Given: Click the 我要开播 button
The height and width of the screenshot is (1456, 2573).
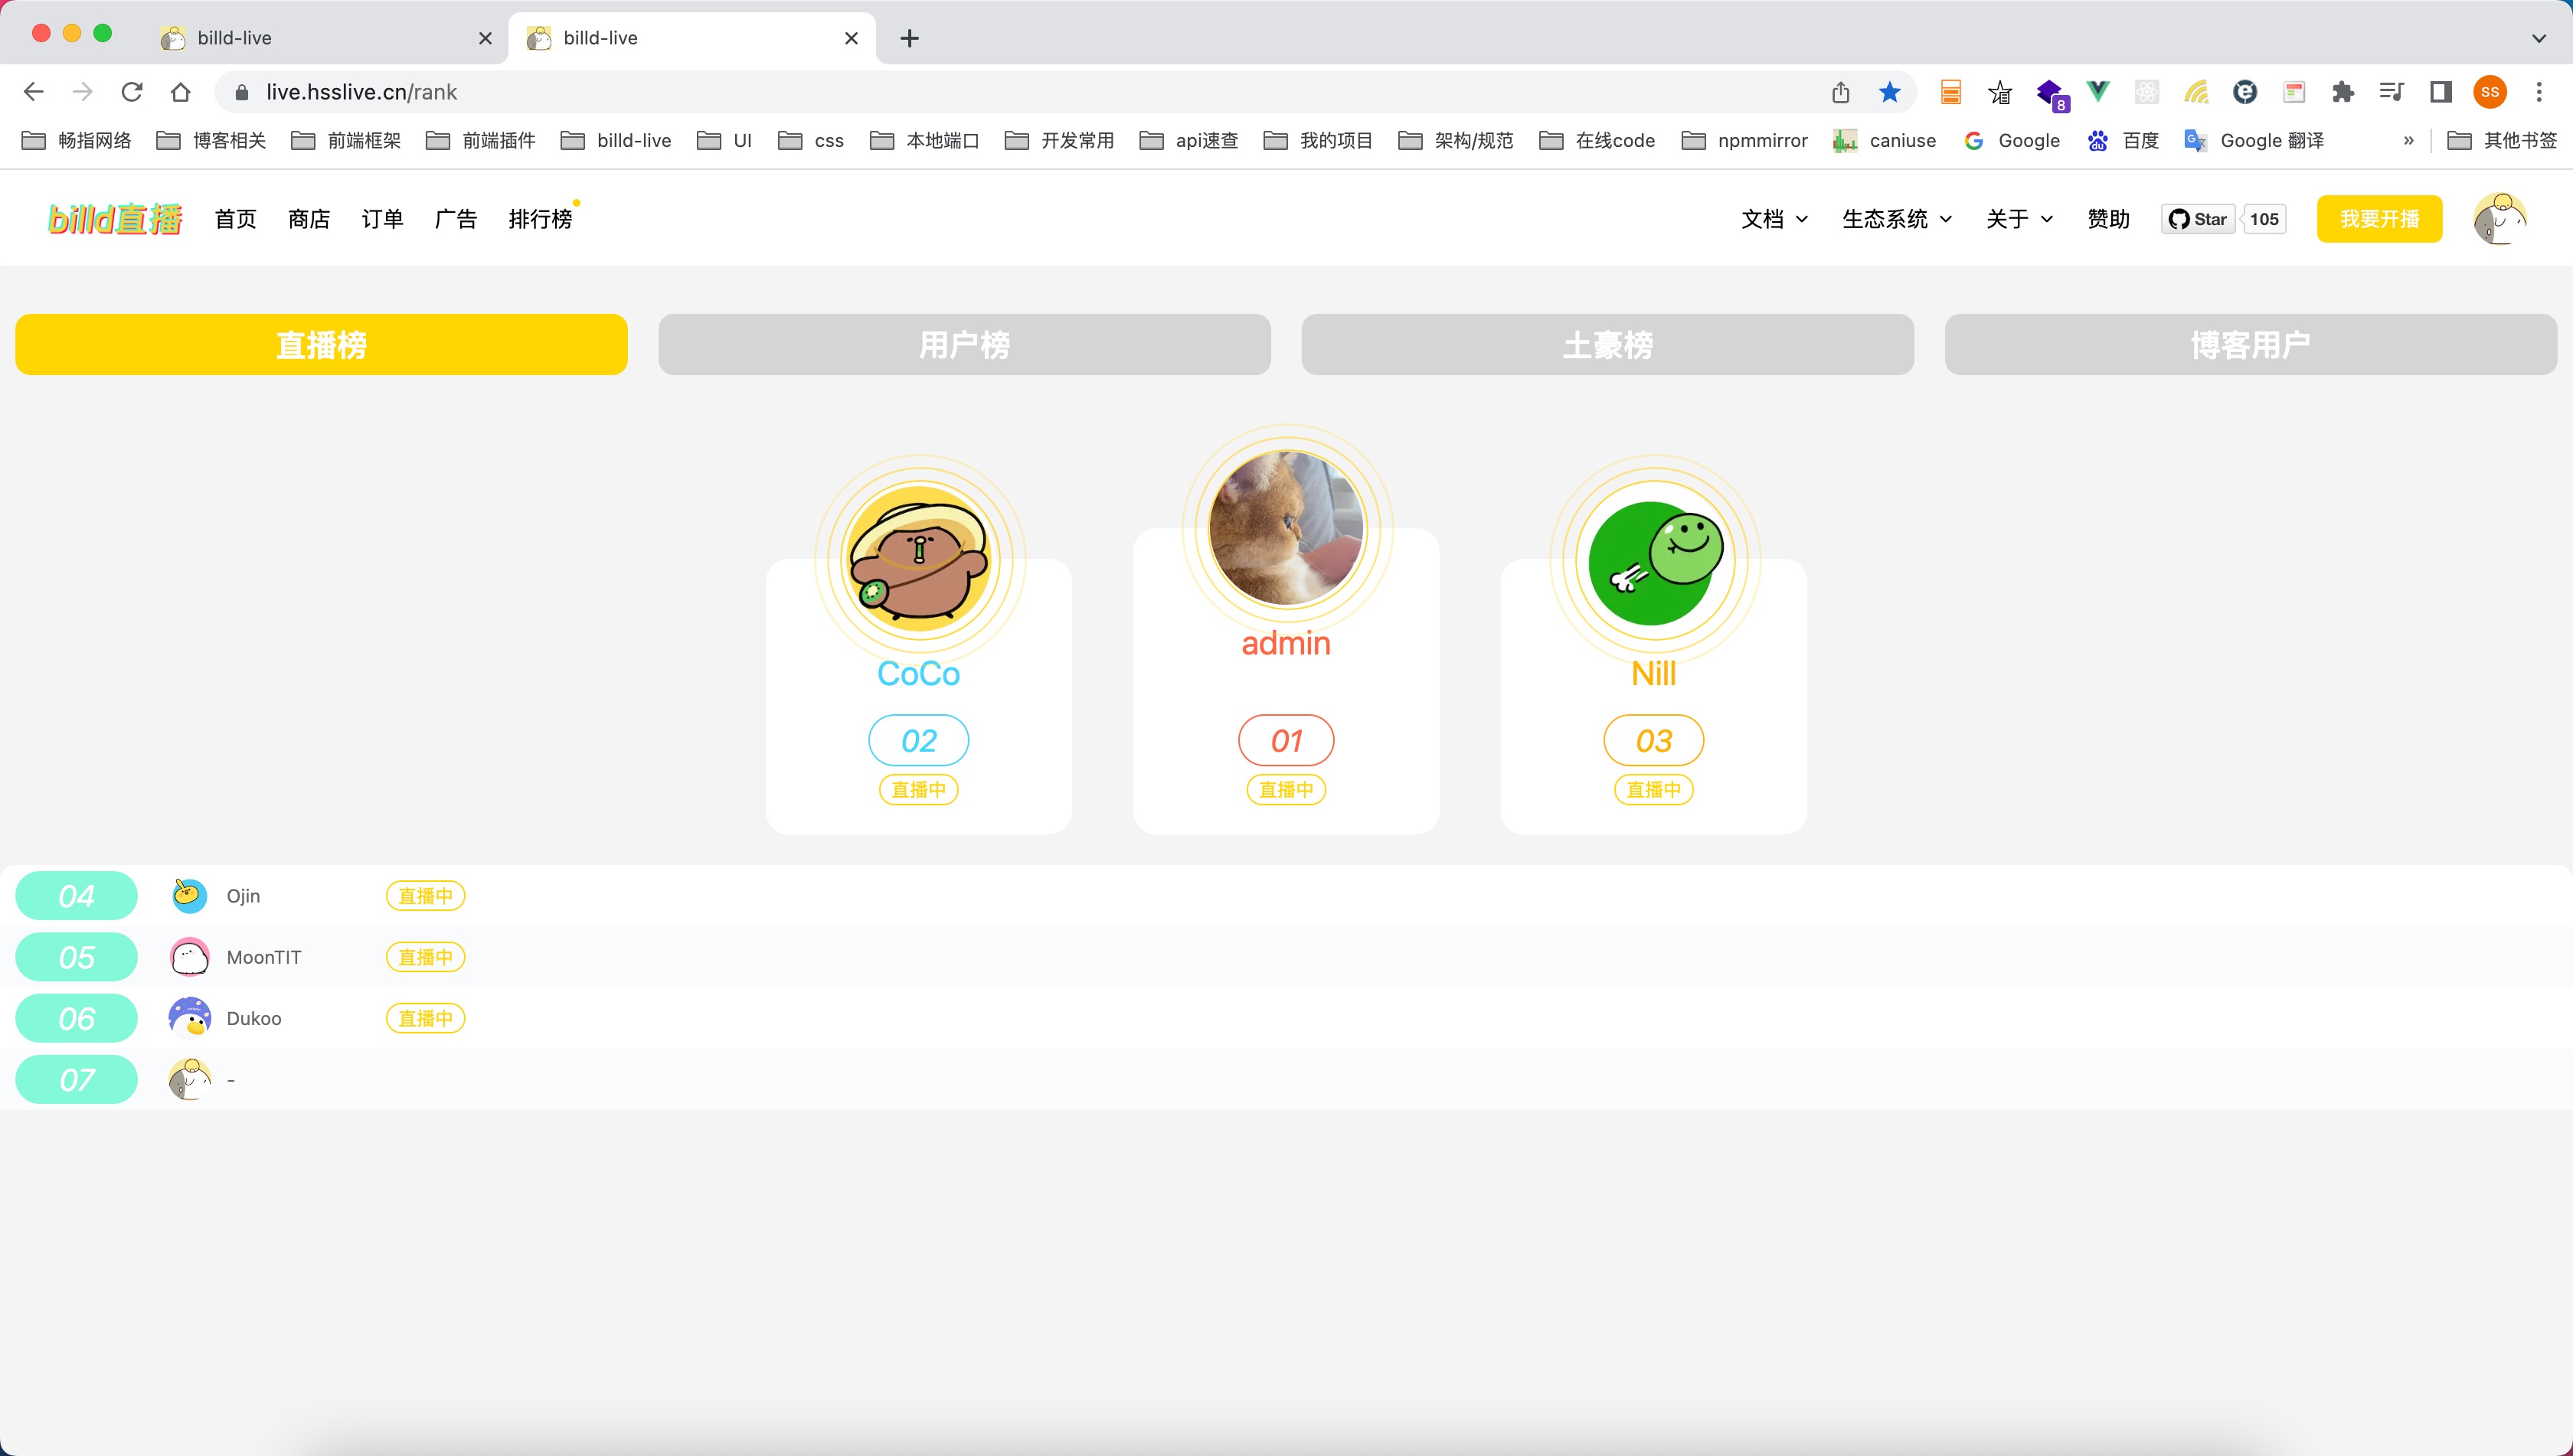Looking at the screenshot, I should 2379,218.
